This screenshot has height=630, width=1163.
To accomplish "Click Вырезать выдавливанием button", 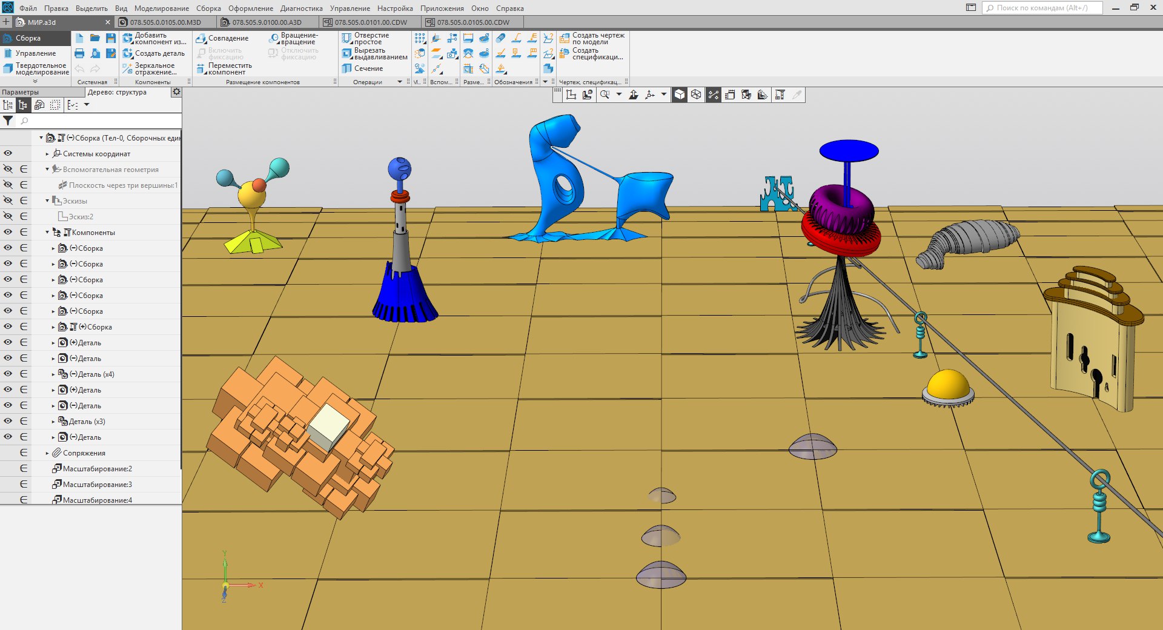I will pyautogui.click(x=374, y=53).
